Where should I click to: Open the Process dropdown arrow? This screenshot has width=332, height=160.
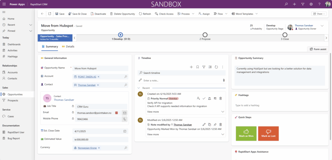[x=193, y=14]
